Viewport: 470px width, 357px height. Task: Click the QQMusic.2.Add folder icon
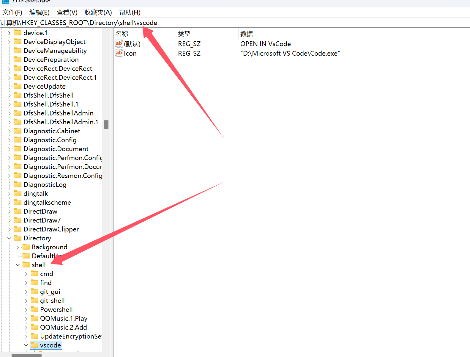click(x=34, y=327)
